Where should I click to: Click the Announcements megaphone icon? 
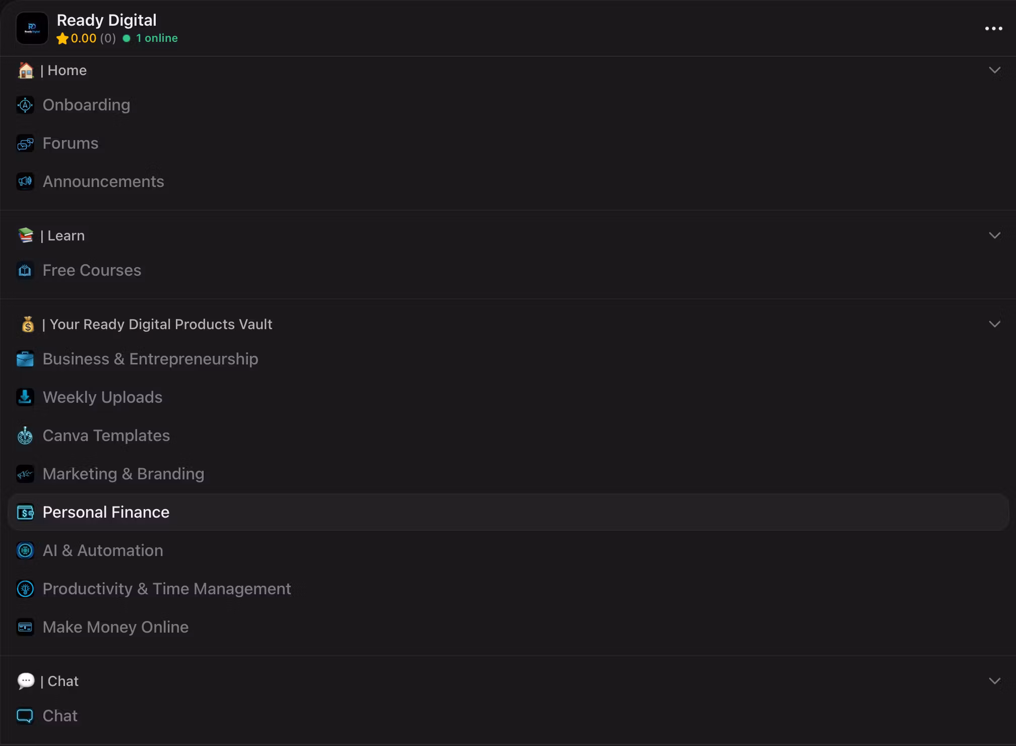point(25,181)
